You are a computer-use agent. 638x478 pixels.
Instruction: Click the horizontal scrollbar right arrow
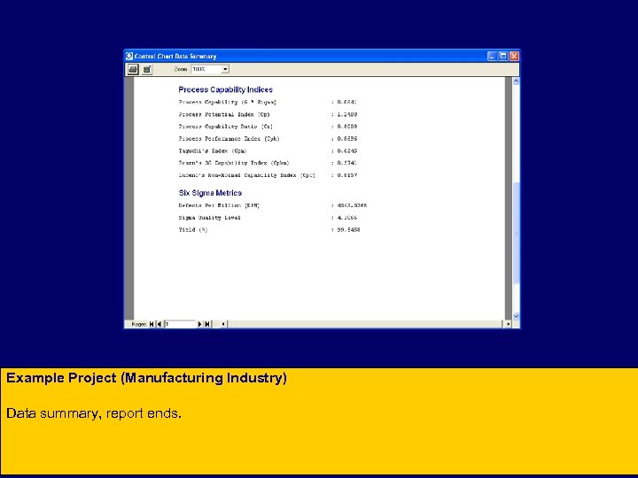click(508, 324)
